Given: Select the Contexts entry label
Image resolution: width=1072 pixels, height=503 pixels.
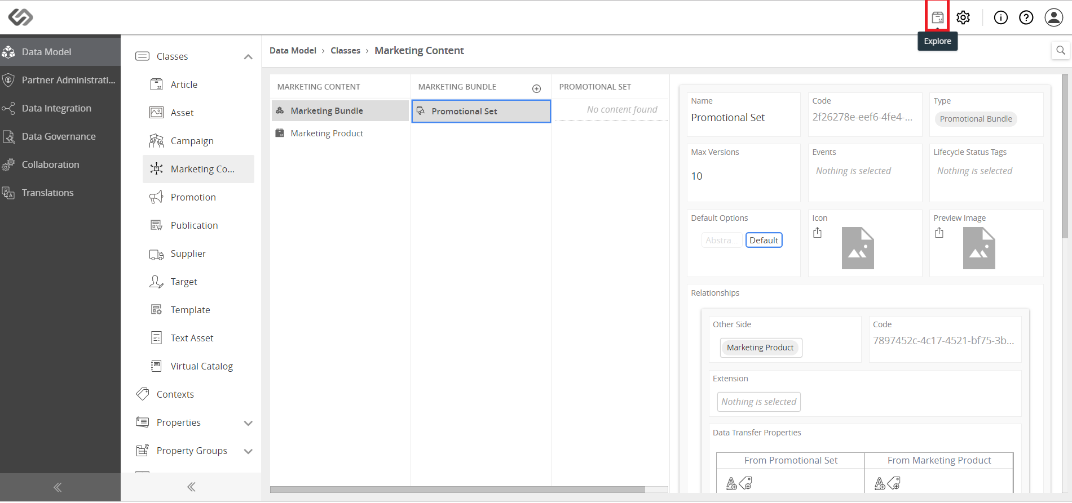Looking at the screenshot, I should [175, 394].
